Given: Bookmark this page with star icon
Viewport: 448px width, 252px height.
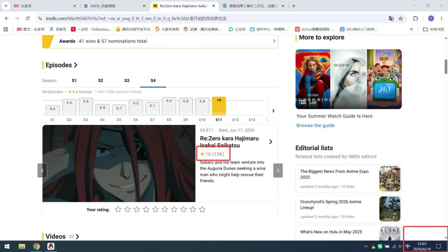Looking at the screenshot, I should (x=401, y=19).
